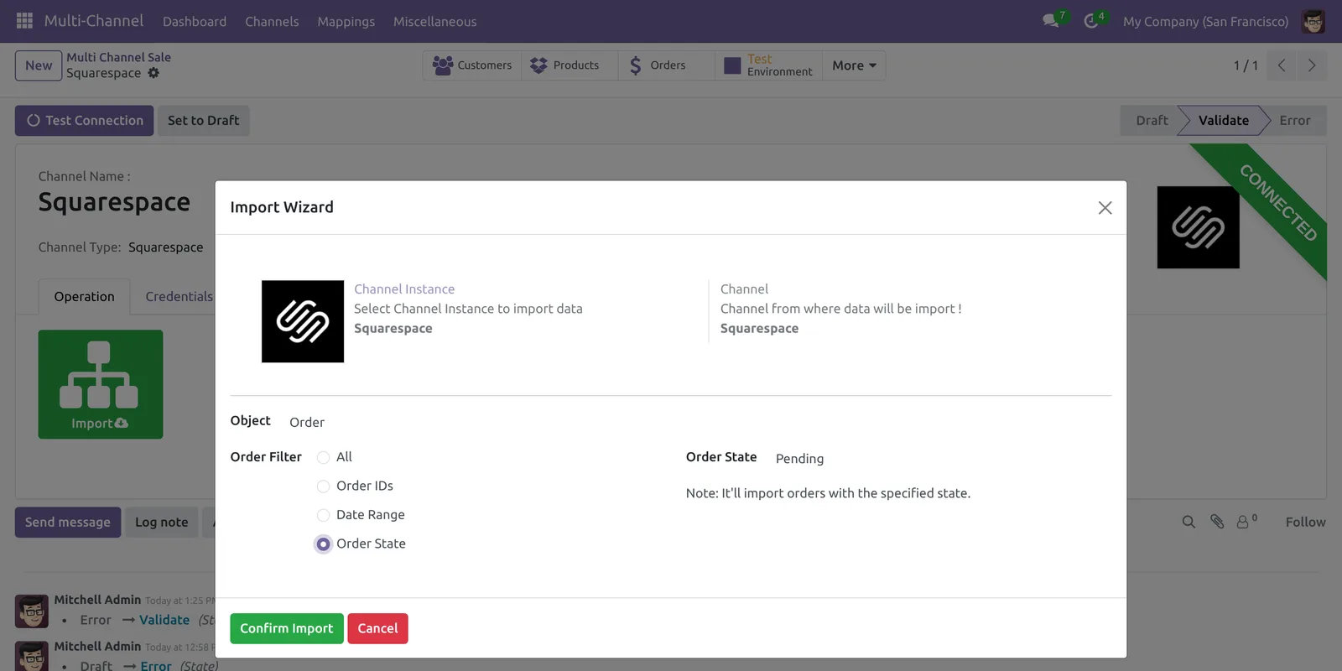Switch to the Credentials tab
Image resolution: width=1342 pixels, height=671 pixels.
point(179,297)
